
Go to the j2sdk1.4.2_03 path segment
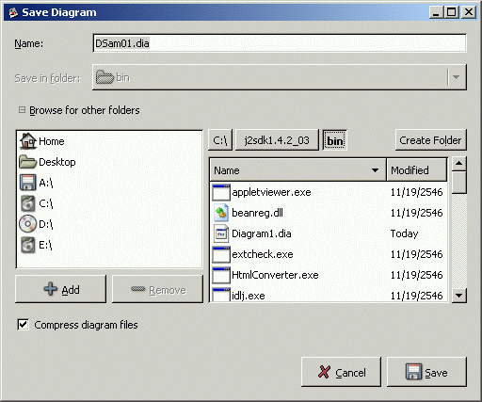click(x=277, y=140)
